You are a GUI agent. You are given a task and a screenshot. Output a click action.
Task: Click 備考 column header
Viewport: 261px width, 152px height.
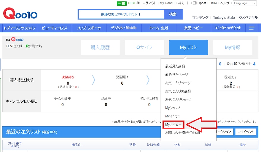[242, 145]
